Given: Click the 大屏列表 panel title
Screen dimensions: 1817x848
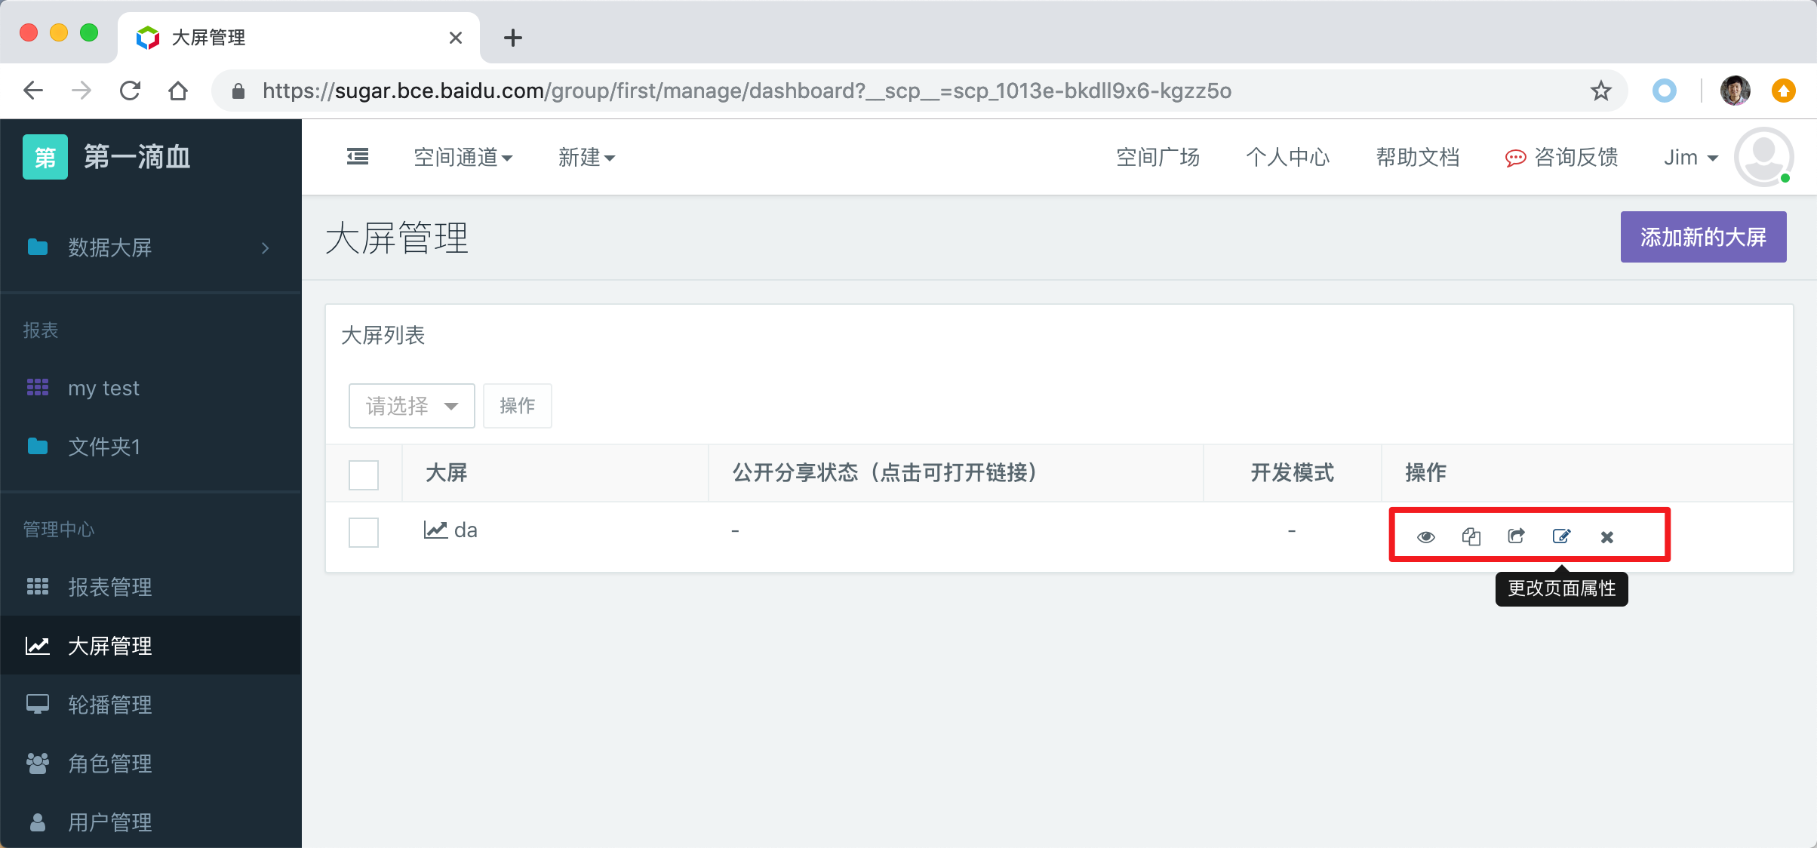Looking at the screenshot, I should click(x=383, y=335).
